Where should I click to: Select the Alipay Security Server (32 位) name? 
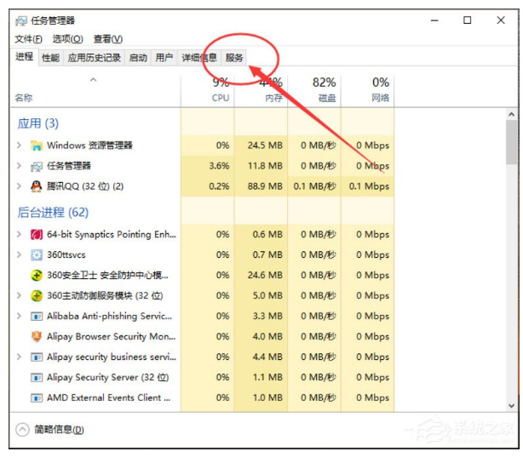pos(107,377)
